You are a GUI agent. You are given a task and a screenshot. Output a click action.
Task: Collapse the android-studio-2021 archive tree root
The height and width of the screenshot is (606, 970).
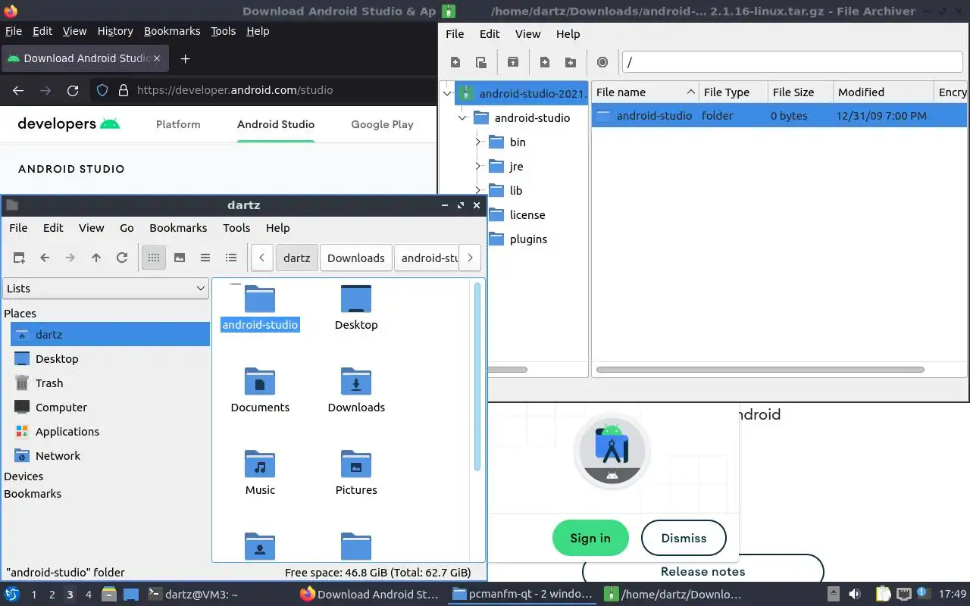point(447,94)
